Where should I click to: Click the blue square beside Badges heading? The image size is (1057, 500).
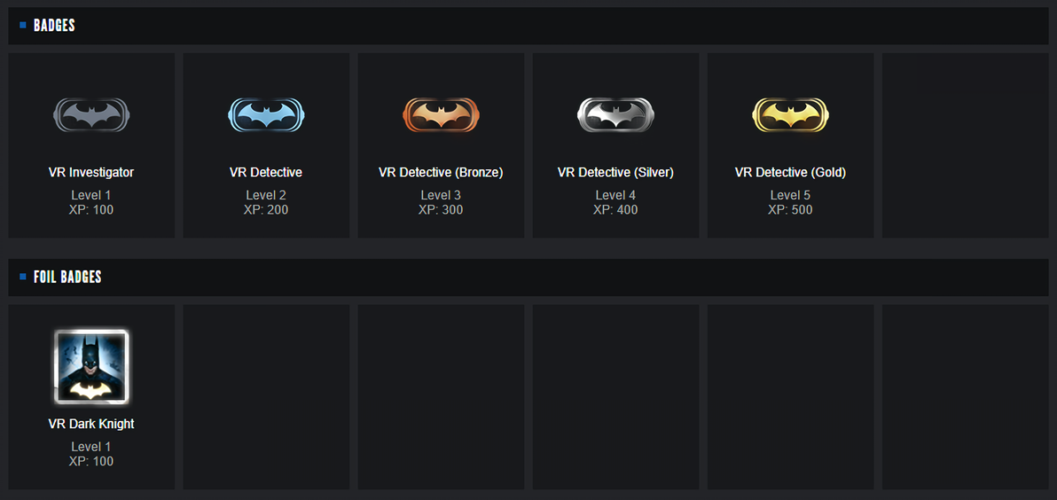[23, 26]
